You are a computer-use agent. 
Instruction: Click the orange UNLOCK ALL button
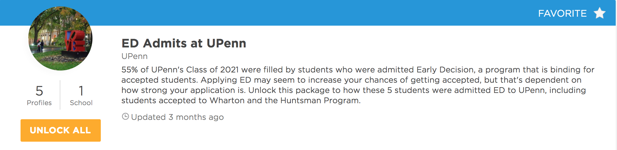[x=61, y=130]
